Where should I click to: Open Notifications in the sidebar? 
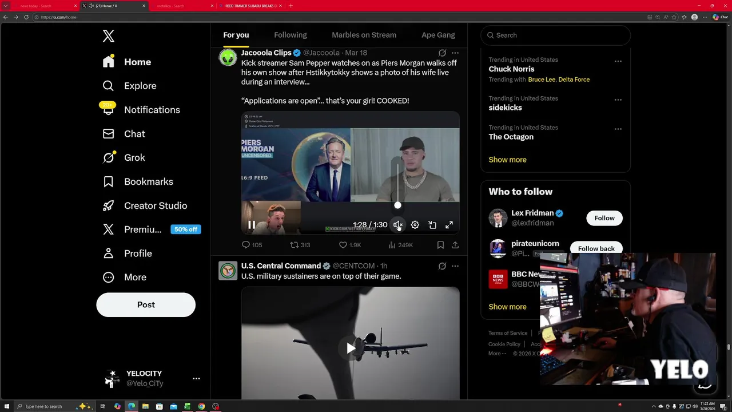tap(141, 110)
